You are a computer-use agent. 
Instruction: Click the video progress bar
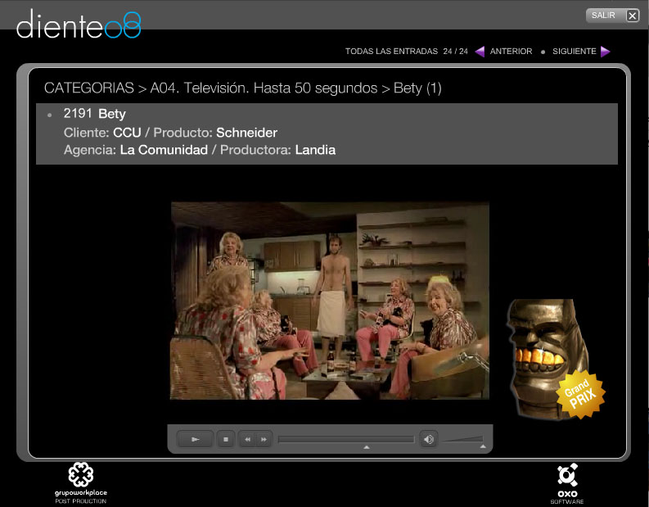[x=346, y=439]
